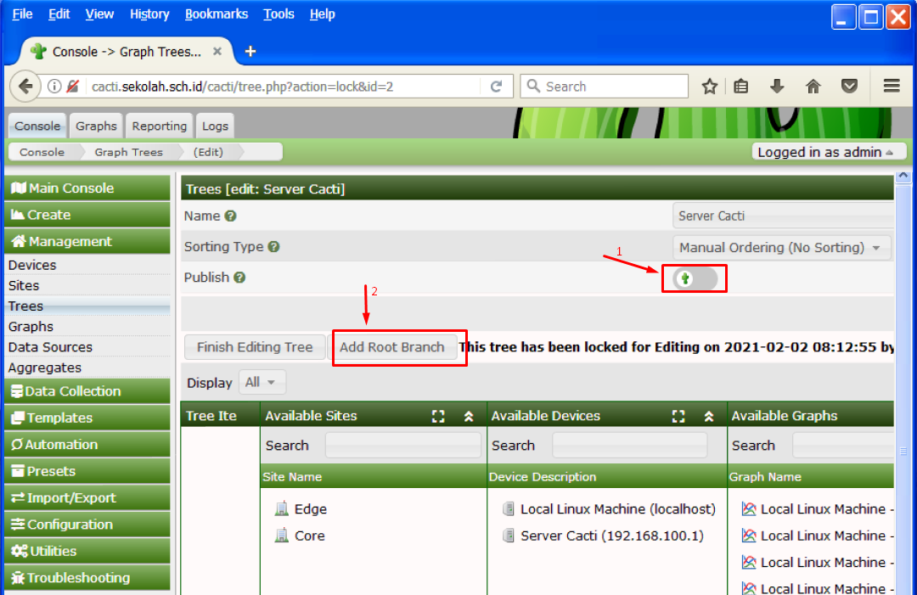Open Devices under Management
Viewport: 917px width, 595px height.
[x=32, y=266]
